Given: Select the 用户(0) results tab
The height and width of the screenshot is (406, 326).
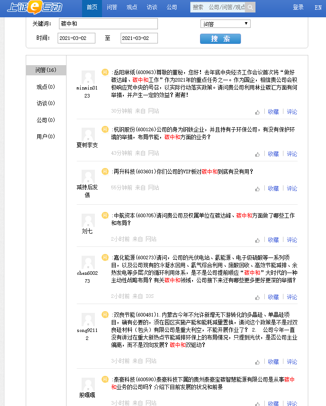Looking at the screenshot, I should pyautogui.click(x=46, y=137).
